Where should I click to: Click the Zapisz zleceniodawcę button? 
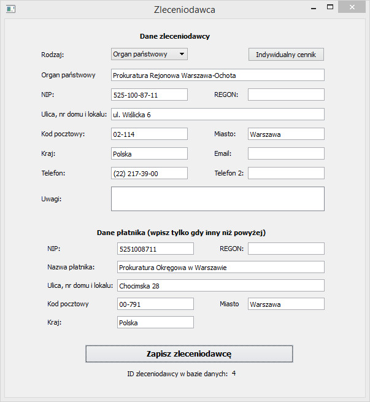[189, 354]
